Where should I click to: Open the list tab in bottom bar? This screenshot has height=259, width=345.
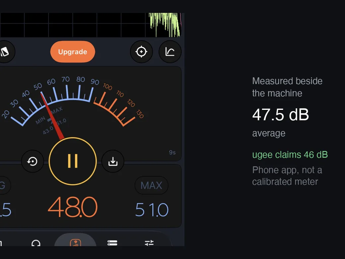112,243
